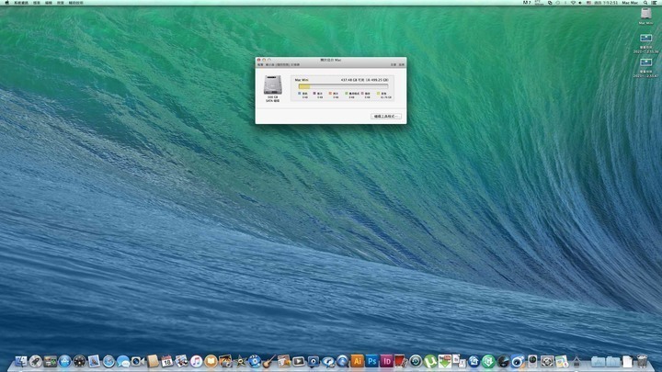The image size is (662, 372).
Task: Open the blue eye app in Dock
Action: tap(518, 362)
